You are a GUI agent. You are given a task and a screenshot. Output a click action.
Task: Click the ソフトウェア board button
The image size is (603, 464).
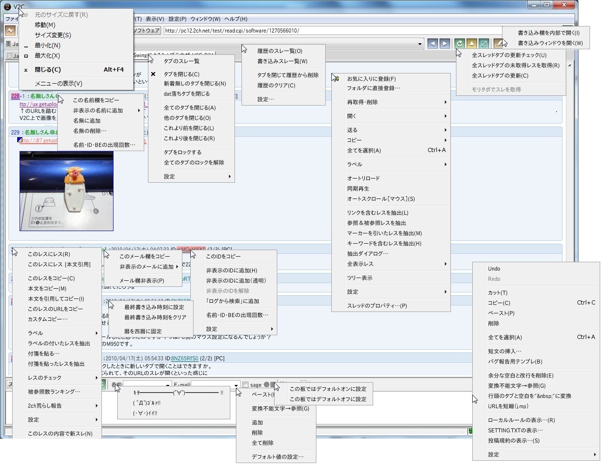(147, 31)
